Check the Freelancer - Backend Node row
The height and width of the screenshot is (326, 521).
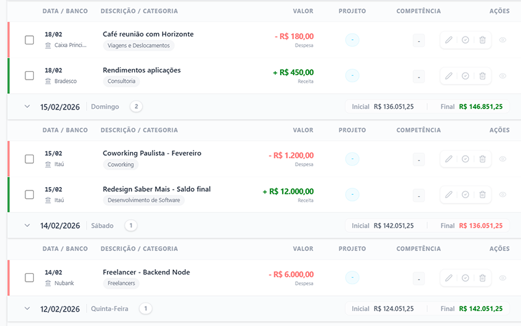pyautogui.click(x=29, y=278)
